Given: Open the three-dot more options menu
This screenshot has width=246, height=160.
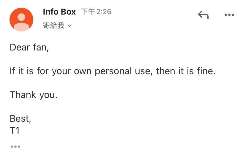Looking at the screenshot, I should (229, 15).
